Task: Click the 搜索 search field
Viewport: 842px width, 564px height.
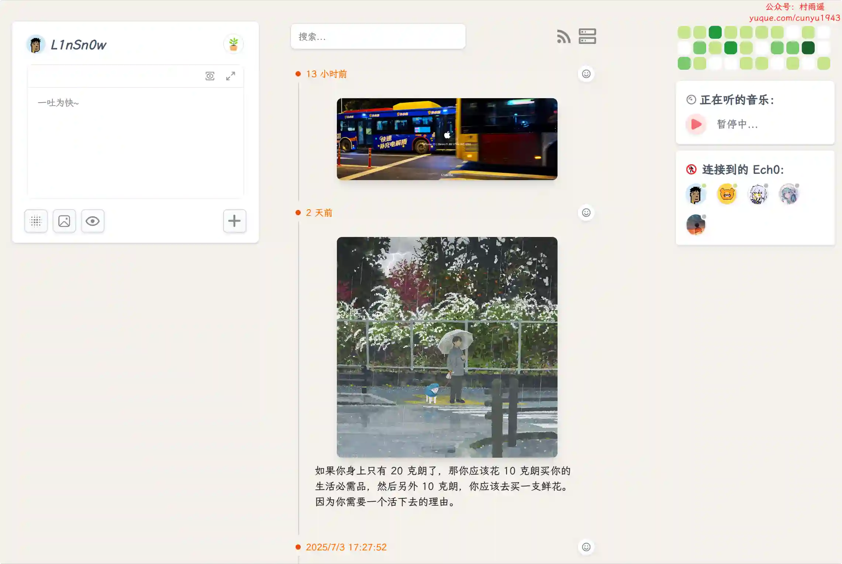Action: [378, 37]
